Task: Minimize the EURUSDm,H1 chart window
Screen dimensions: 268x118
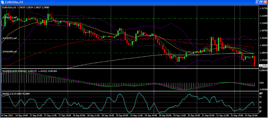Action: pyautogui.click(x=258, y=2)
